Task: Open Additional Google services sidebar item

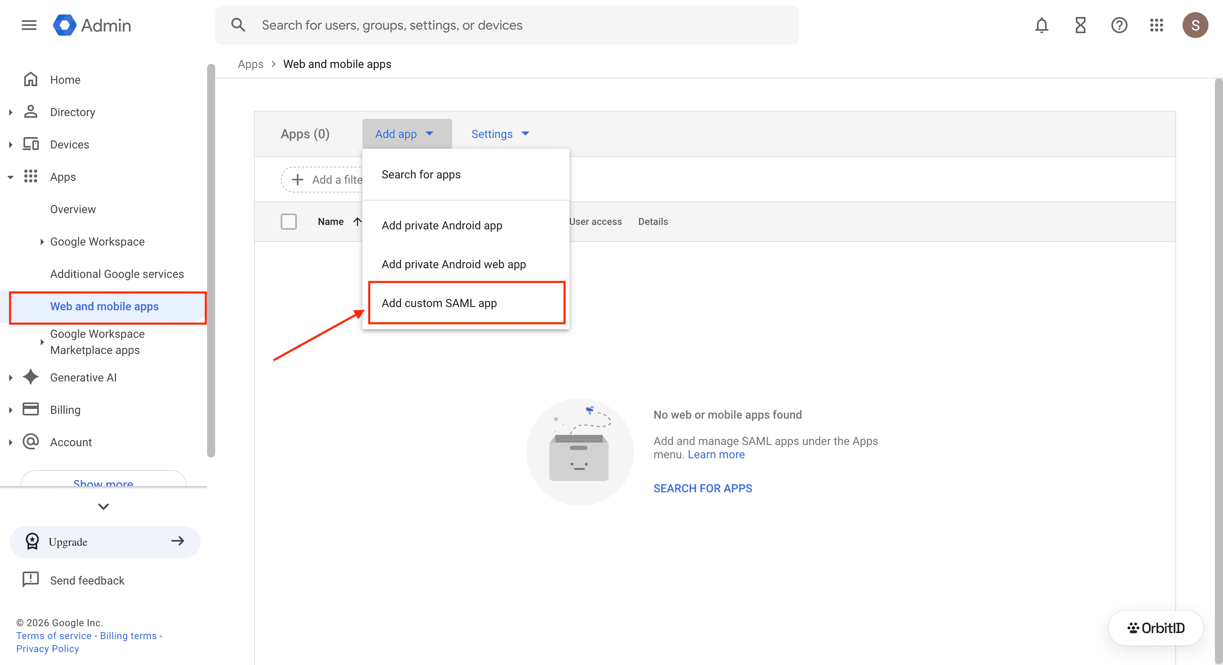Action: [117, 274]
